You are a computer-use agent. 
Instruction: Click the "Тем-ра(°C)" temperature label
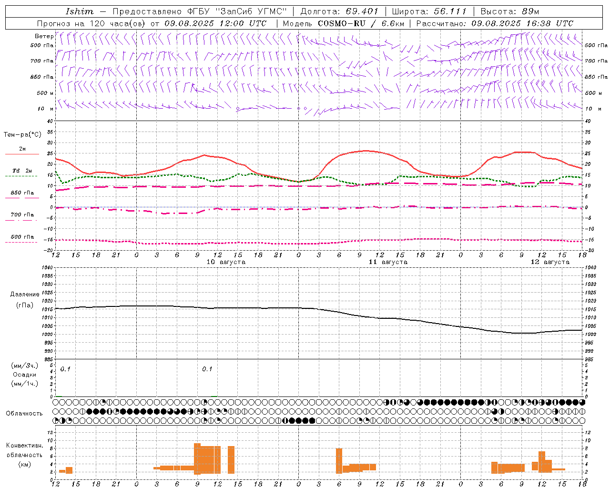22,135
